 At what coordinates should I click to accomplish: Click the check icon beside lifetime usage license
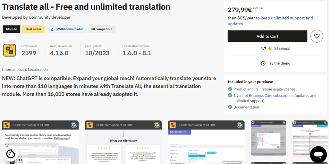pos(230,89)
